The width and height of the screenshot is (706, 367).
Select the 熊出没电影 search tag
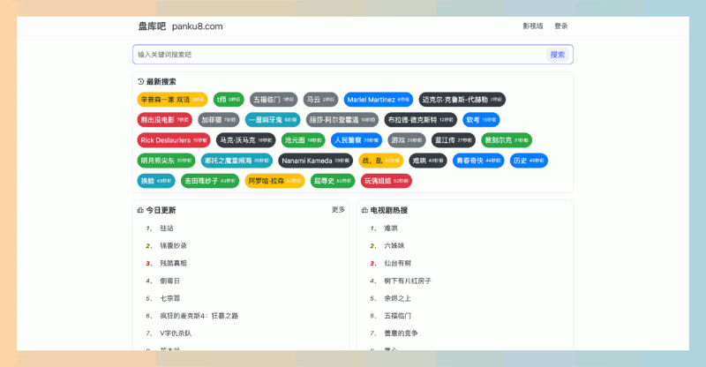(x=165, y=120)
